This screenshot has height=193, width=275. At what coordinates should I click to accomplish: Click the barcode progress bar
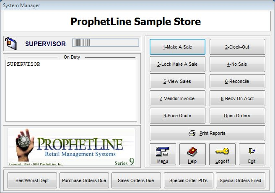pos(105,43)
